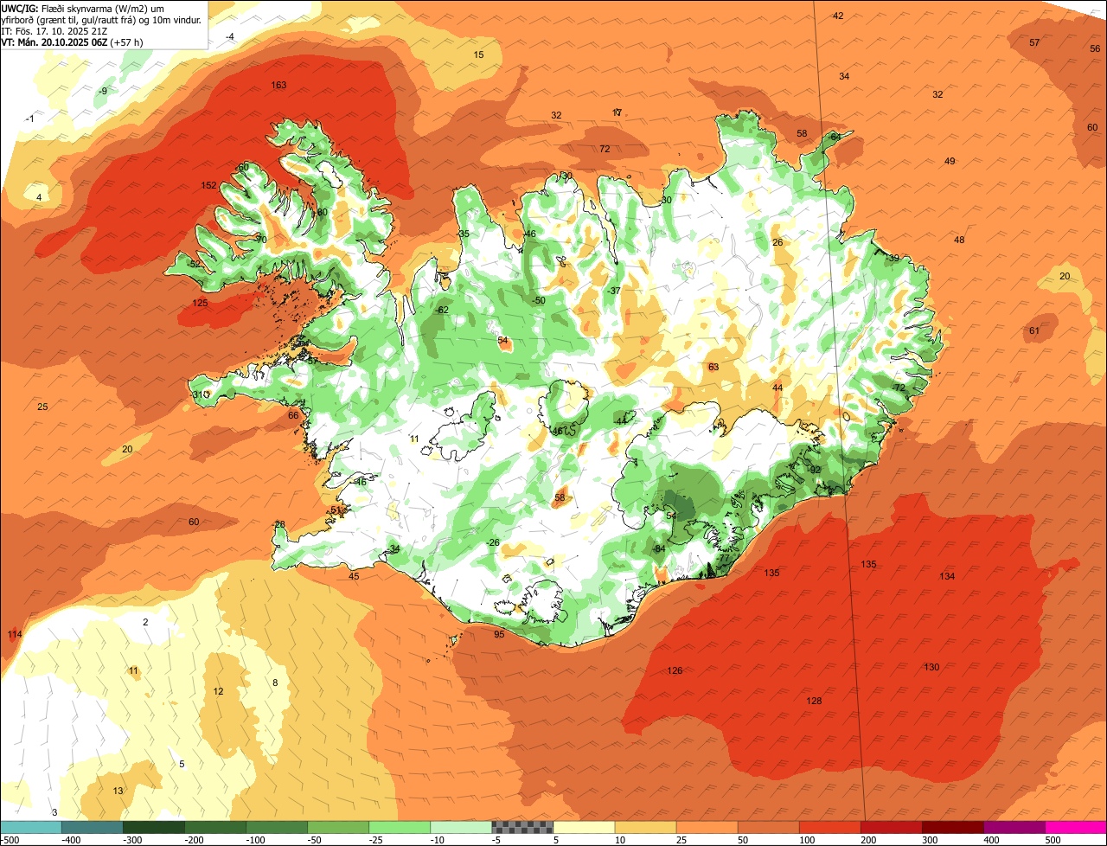Click the map value 57 in upper right corner

click(1035, 42)
